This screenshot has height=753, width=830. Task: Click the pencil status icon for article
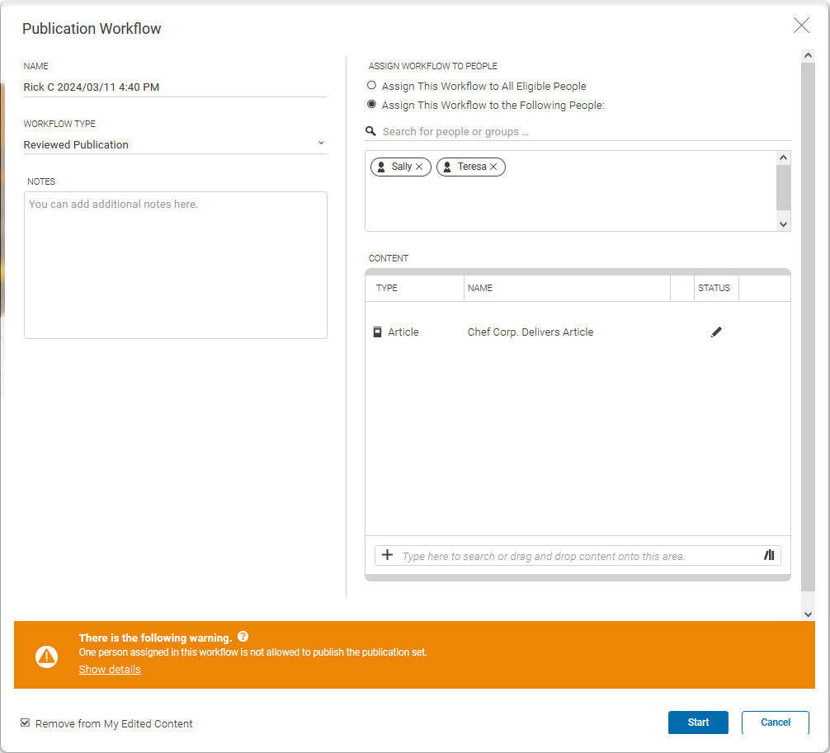pos(716,332)
